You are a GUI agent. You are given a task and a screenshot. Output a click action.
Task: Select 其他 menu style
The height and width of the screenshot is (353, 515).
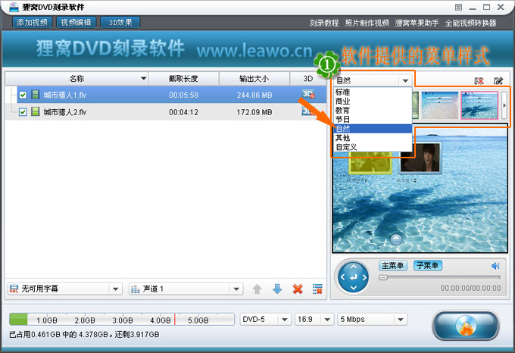(373, 138)
